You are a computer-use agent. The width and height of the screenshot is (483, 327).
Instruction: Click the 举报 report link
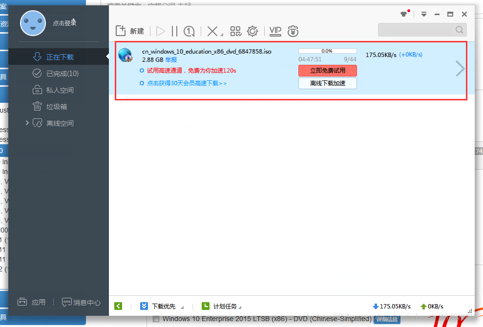pos(171,59)
